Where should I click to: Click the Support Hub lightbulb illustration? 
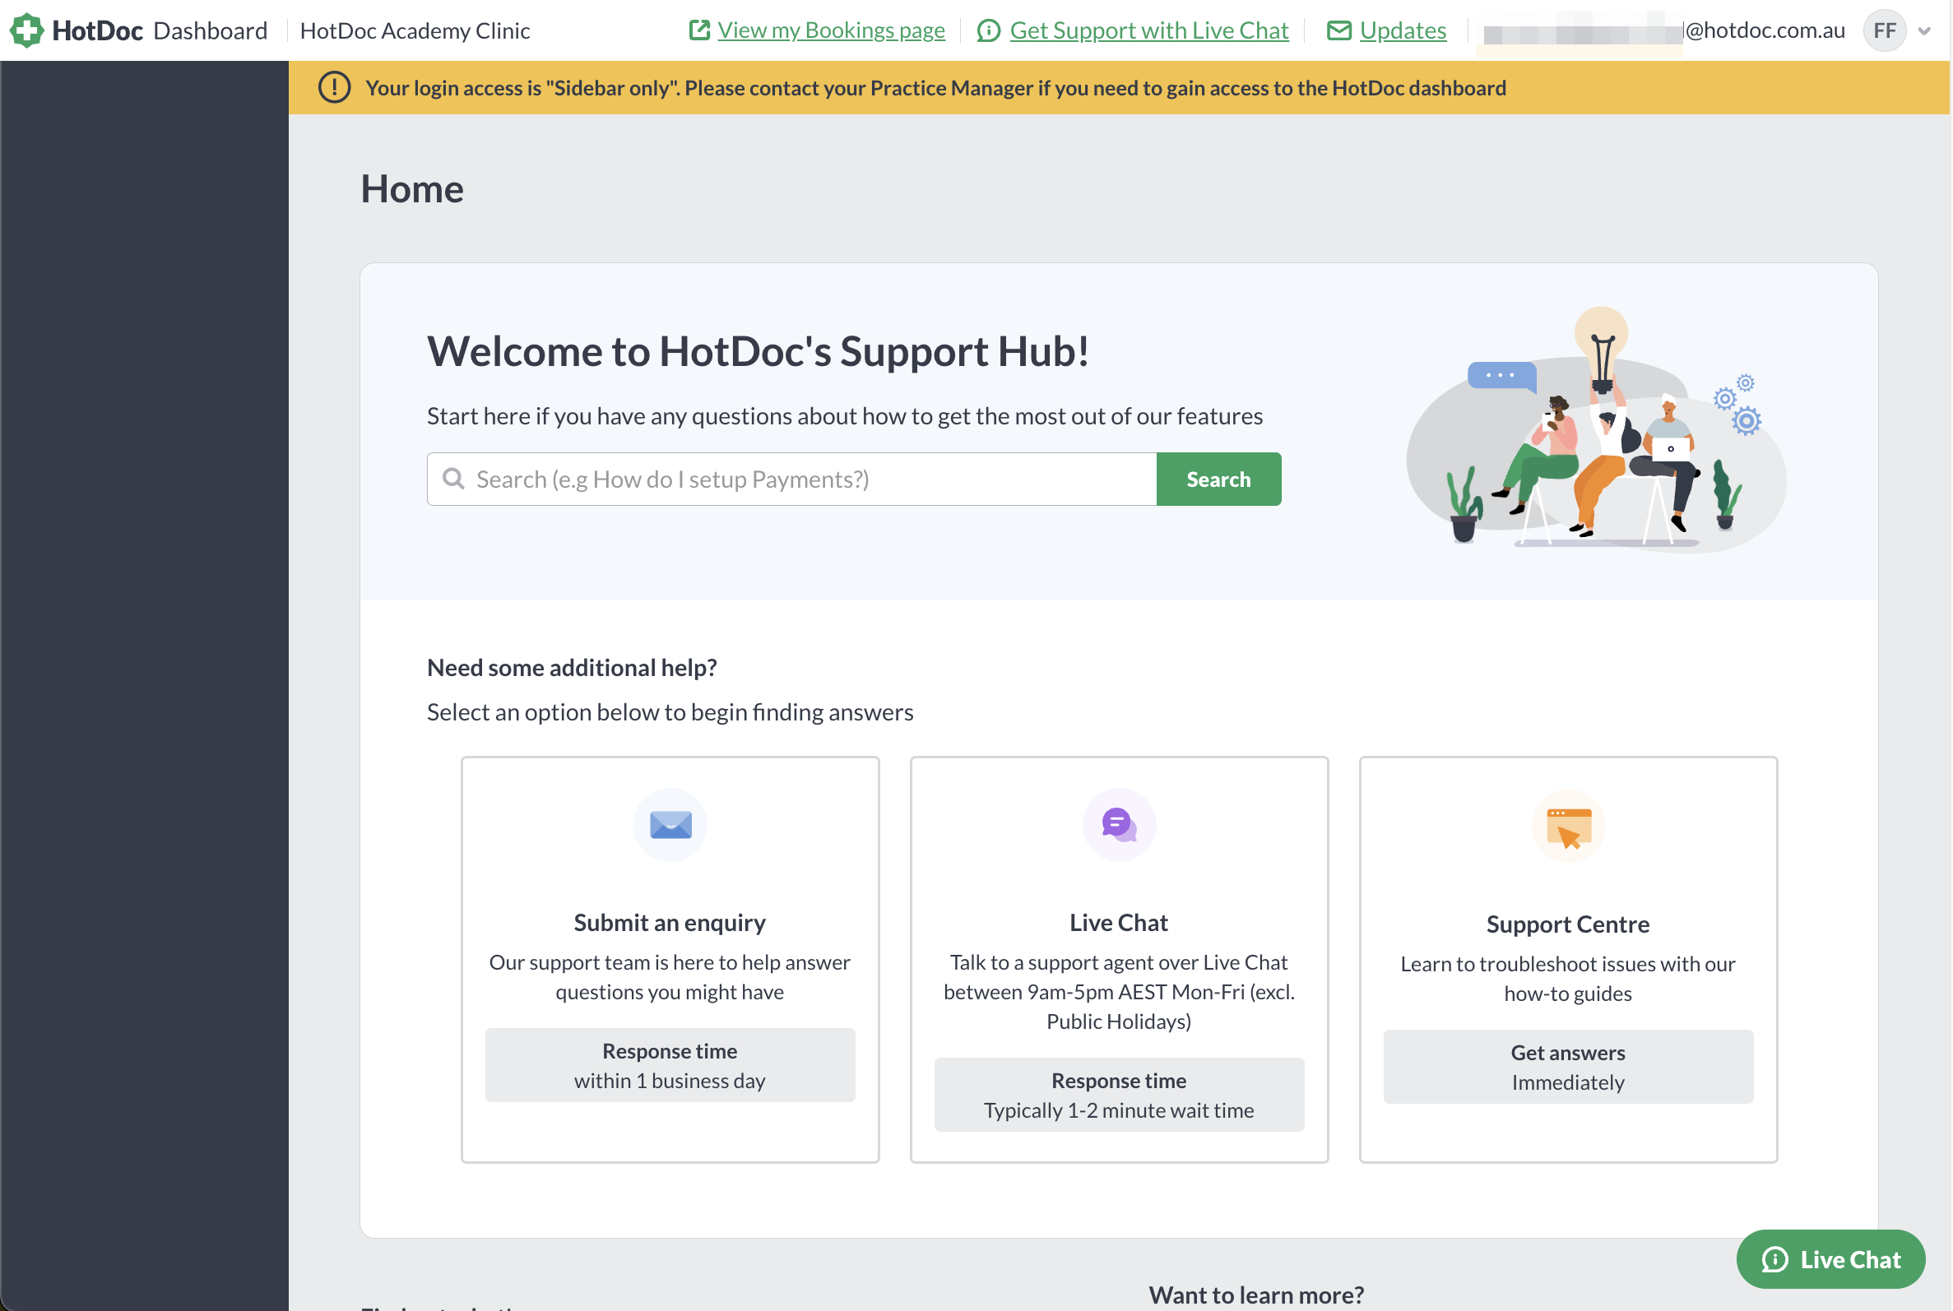pos(1597,429)
